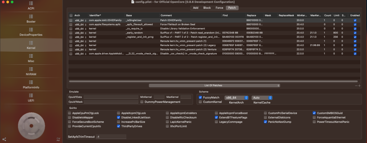367x143 pixels.
Task: Click the round disk wheel graphic
Action: [31, 126]
